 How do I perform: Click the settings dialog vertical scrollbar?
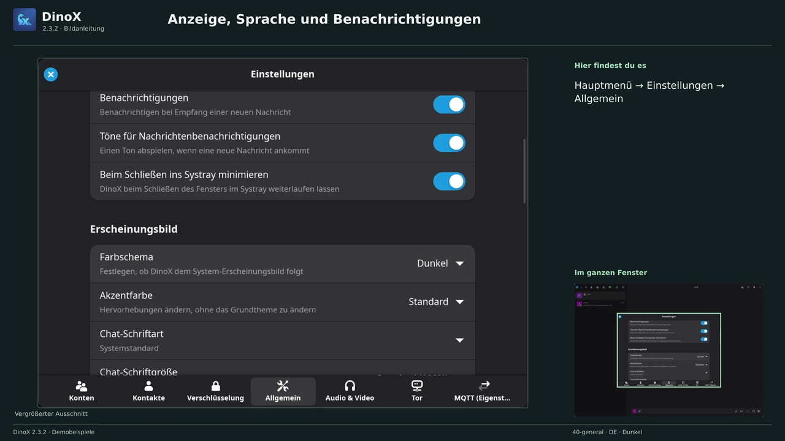point(524,171)
